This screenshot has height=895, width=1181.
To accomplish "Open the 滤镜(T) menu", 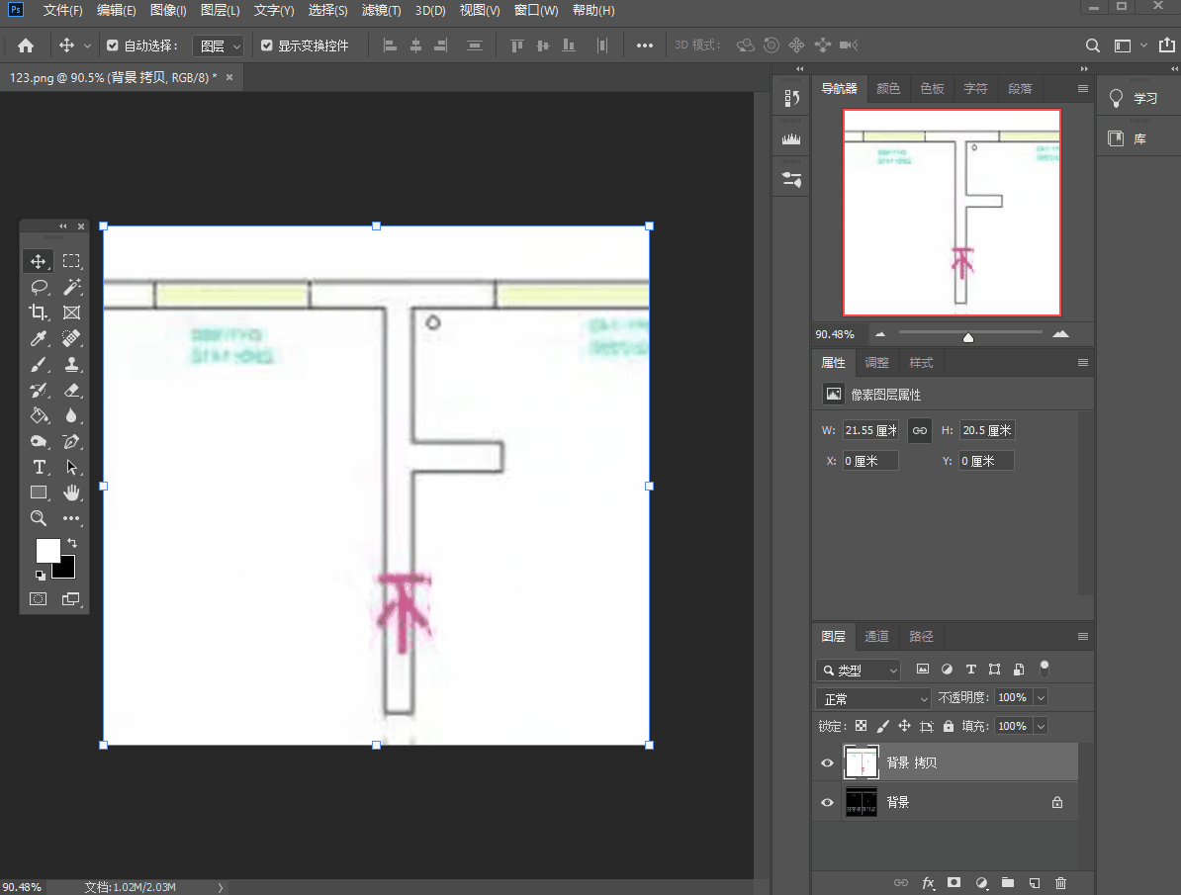I will click(x=381, y=11).
